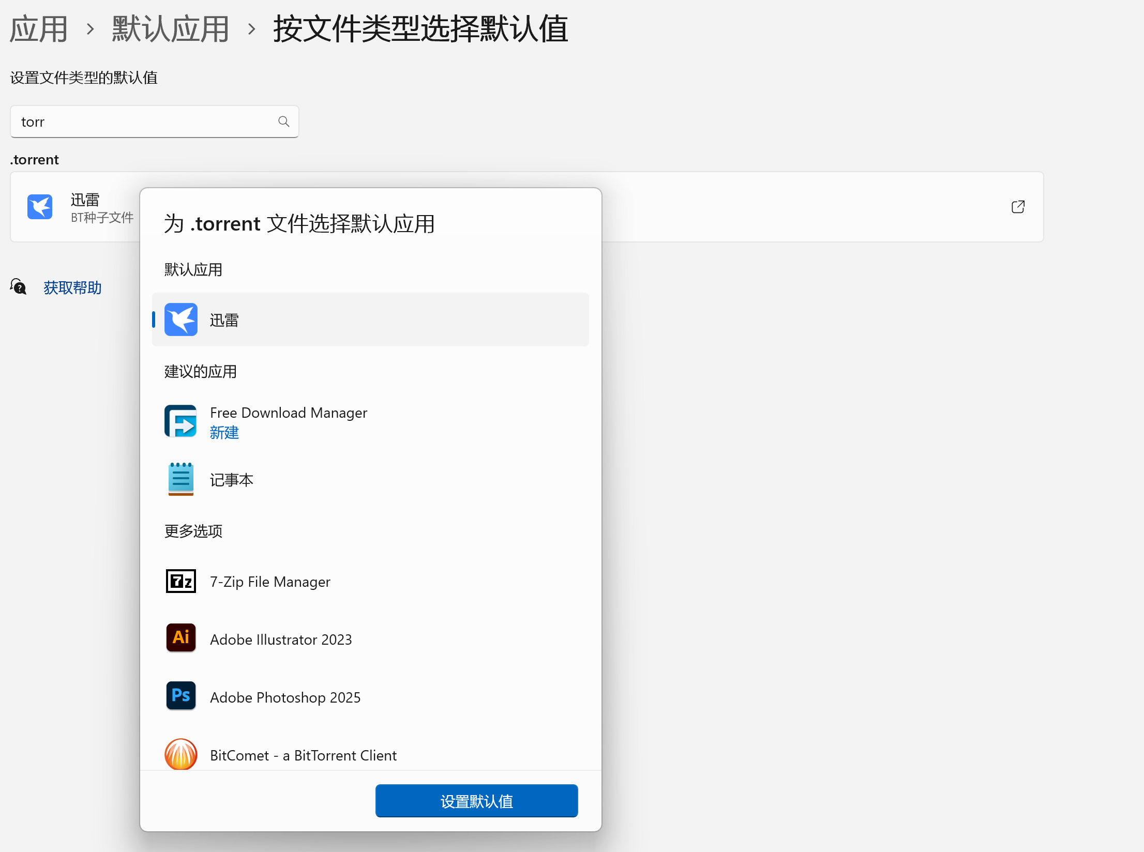Open the 应用 breadcrumb menu item

click(x=38, y=28)
